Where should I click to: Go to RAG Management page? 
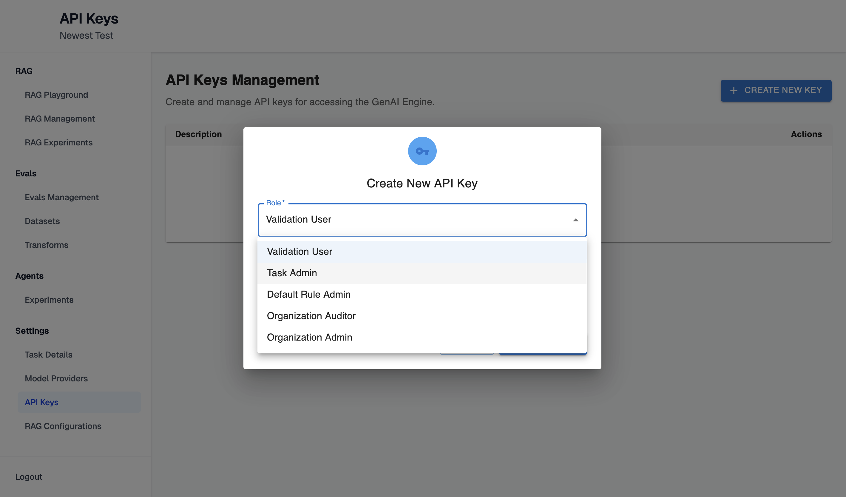point(60,119)
